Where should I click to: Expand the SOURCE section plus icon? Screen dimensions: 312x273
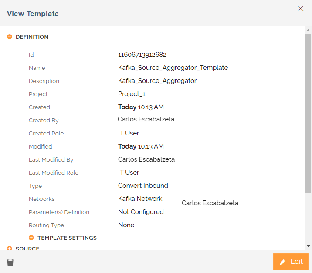(10, 248)
